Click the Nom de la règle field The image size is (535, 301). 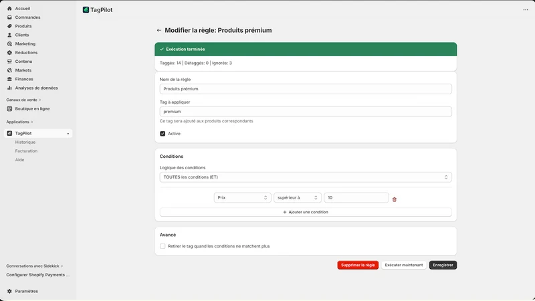(306, 89)
